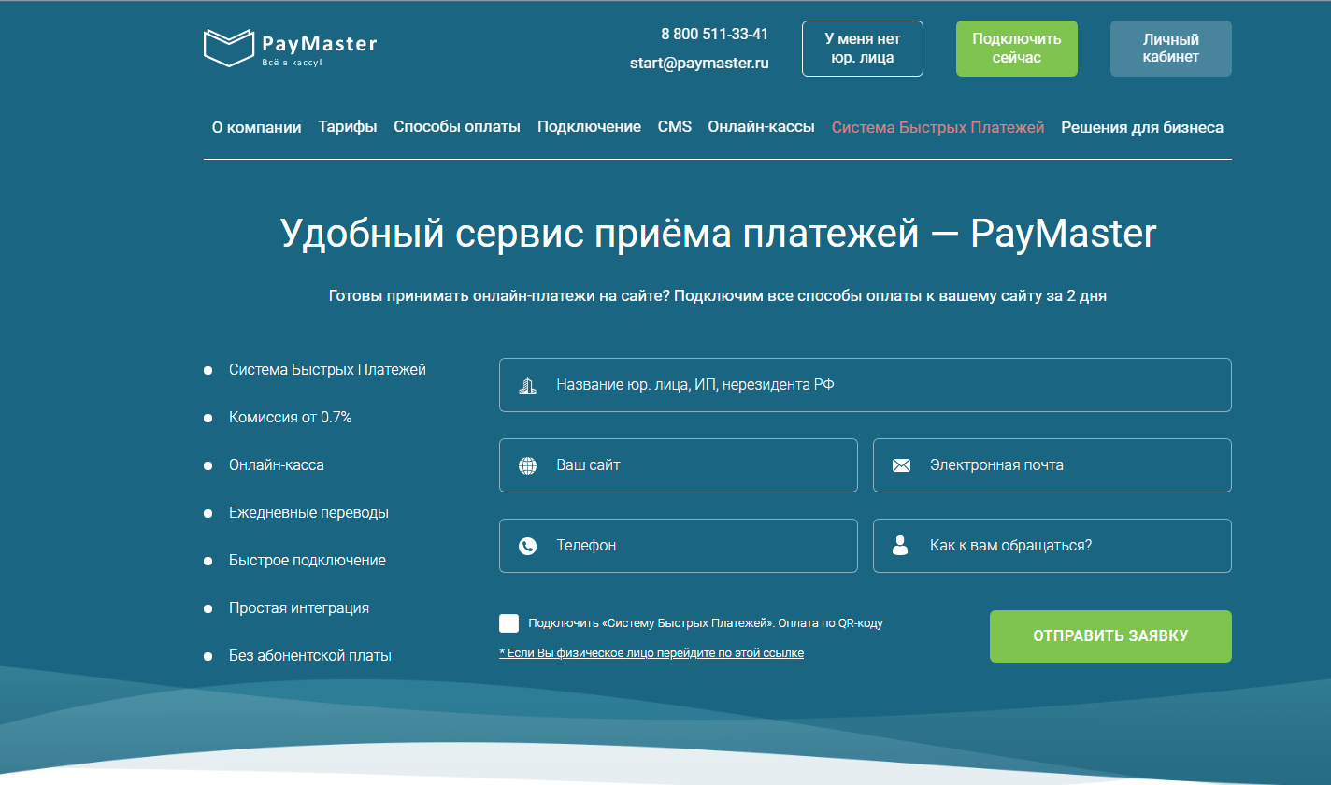Enable the «Систему Быстрых Платежей» checkbox
The height and width of the screenshot is (785, 1331).
coord(509,623)
